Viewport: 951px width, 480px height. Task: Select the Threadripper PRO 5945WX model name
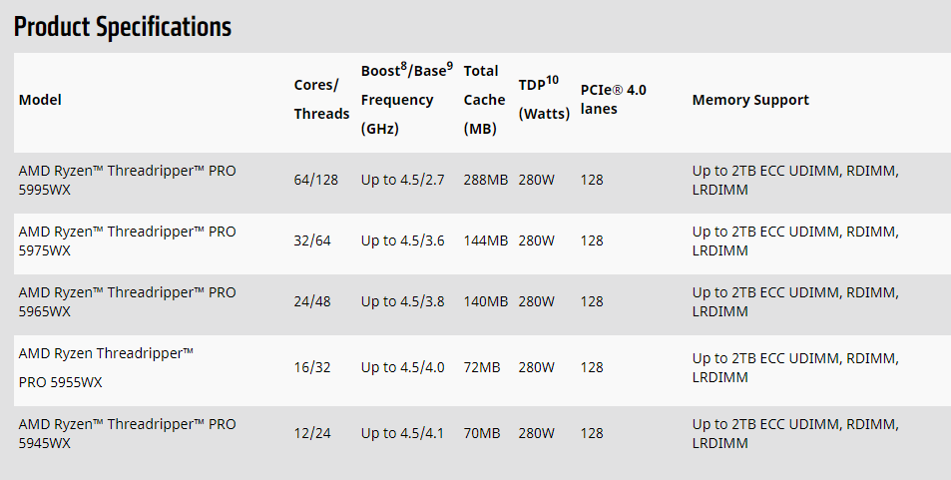point(127,433)
